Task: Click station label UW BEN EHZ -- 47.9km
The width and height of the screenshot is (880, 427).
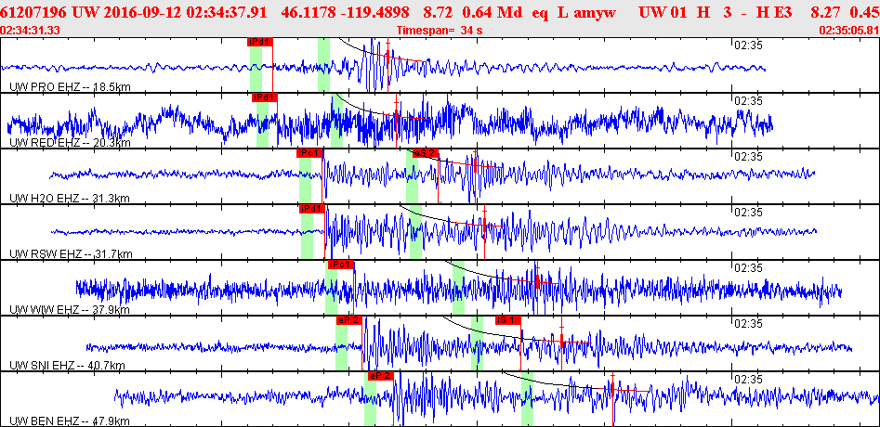Action: tap(70, 421)
